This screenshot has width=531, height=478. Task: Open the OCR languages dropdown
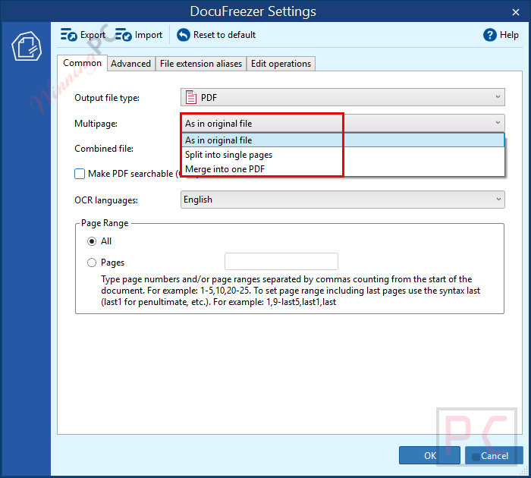[342, 200]
